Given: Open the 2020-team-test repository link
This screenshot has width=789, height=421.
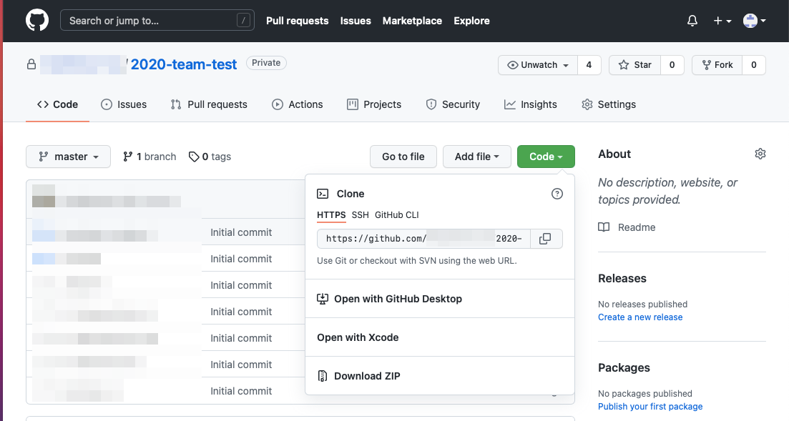Looking at the screenshot, I should (x=184, y=64).
